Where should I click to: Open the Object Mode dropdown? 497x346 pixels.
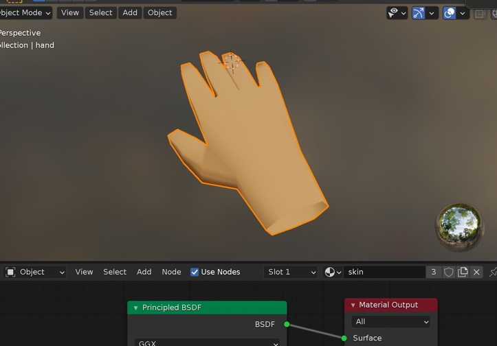tap(25, 13)
